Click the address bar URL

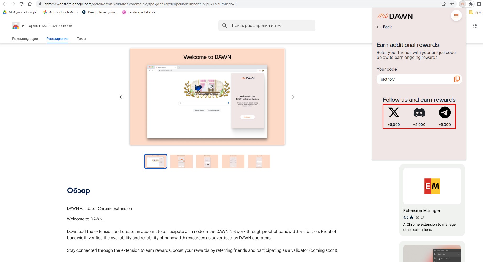click(x=140, y=4)
